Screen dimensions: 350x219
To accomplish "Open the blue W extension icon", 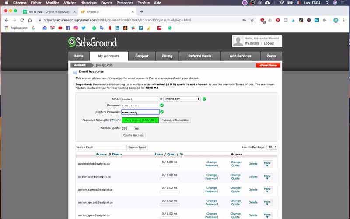I will [316, 20].
